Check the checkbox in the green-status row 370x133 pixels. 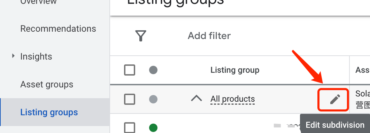click(x=130, y=127)
